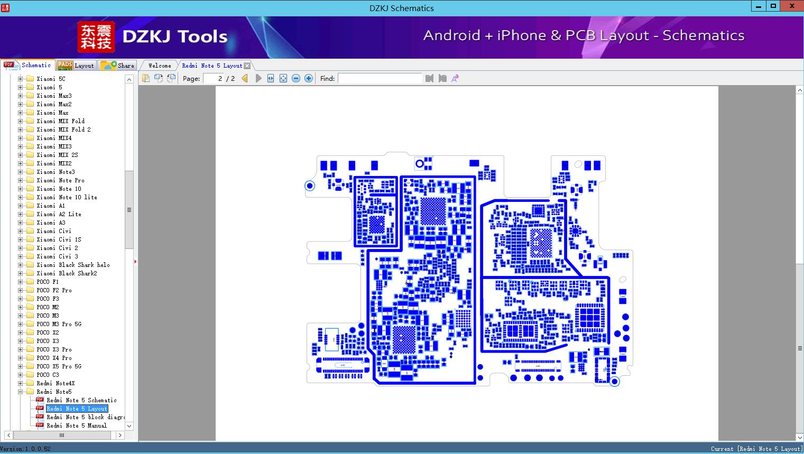Click the fit page icon
Viewport: 804px width, 454px height.
[283, 78]
